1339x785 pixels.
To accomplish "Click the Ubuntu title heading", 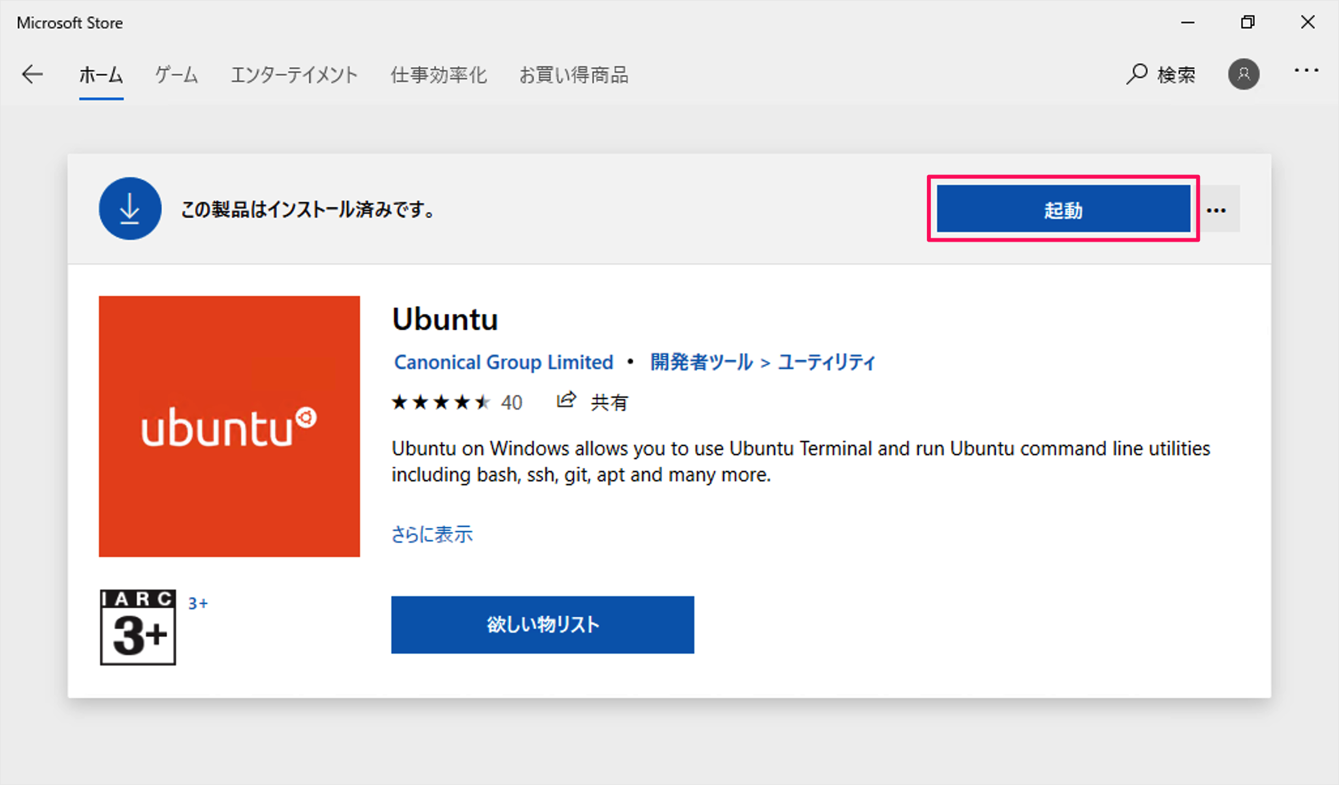I will click(445, 319).
